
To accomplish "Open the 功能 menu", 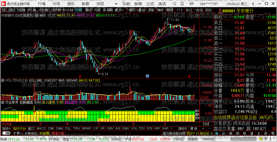I will (126, 4).
